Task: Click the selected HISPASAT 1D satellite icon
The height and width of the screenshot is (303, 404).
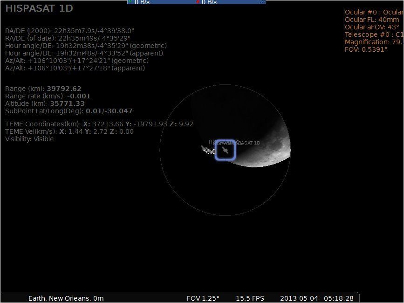Action: (x=225, y=150)
